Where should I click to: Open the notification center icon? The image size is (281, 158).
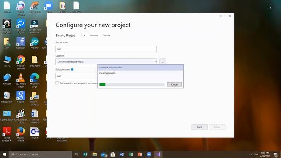point(276,154)
